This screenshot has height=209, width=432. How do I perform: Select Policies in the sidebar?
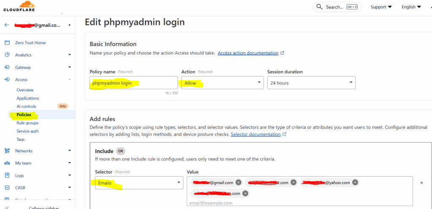(24, 115)
